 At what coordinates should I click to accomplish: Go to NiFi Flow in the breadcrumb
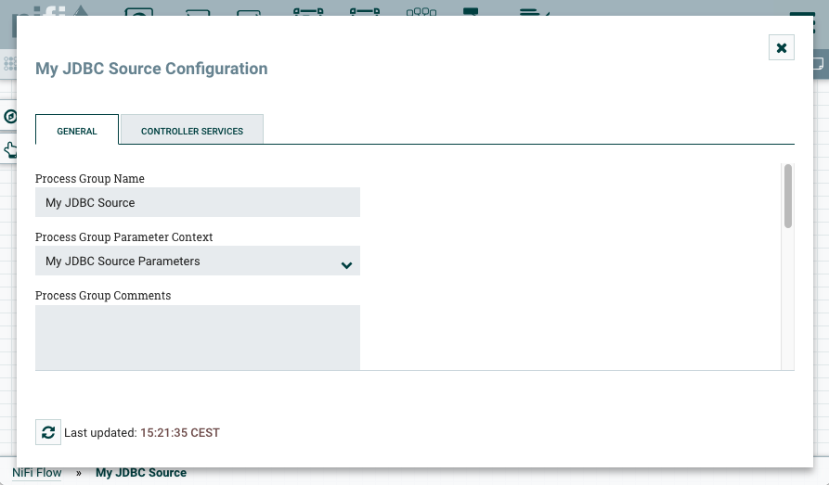pyautogui.click(x=37, y=473)
